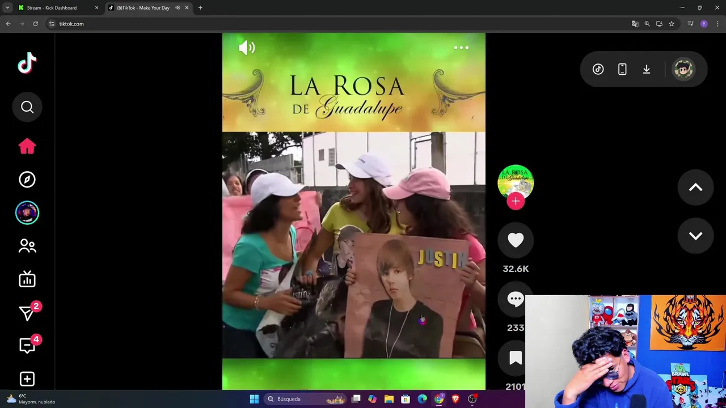This screenshot has height=408, width=726.
Task: Mute the TikTok tab audio indicator
Action: coord(178,7)
